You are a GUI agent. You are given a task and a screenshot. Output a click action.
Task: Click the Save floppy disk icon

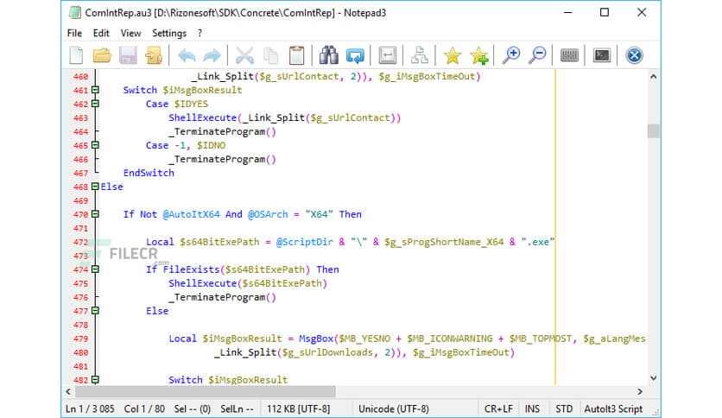point(129,55)
